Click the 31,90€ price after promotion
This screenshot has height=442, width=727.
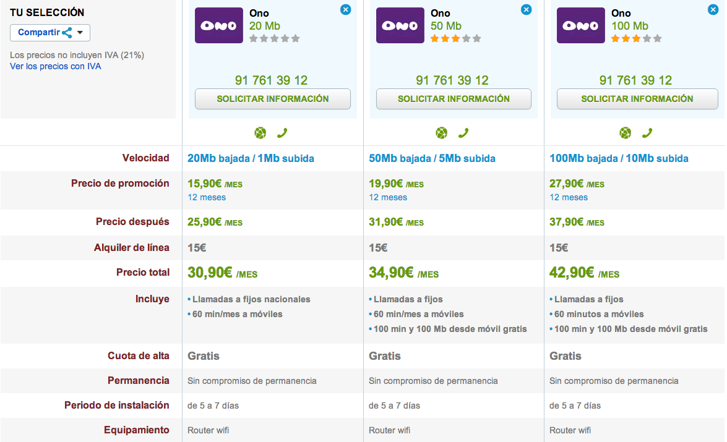[x=396, y=223]
